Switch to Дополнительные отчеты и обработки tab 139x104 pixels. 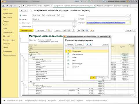[39, 6]
